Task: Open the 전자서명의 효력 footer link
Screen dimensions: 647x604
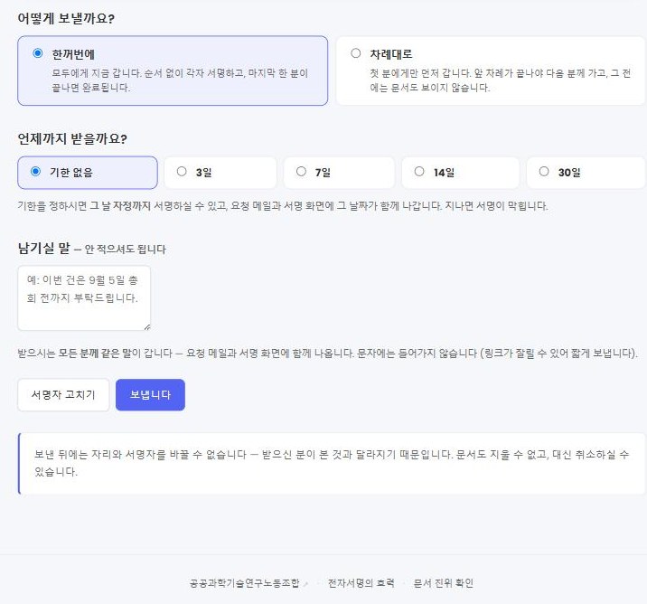Action: pos(361,583)
